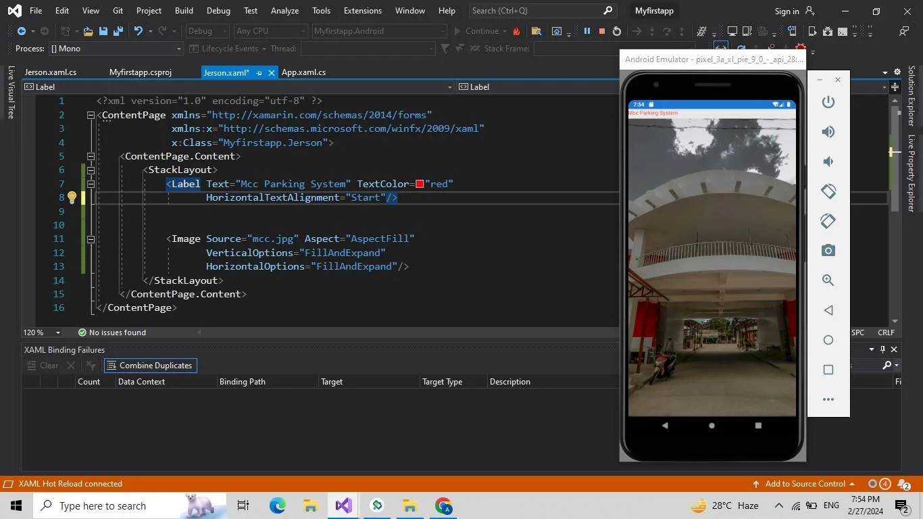Collapse the ContentPage element fold marker
923x519 pixels.
click(91, 115)
